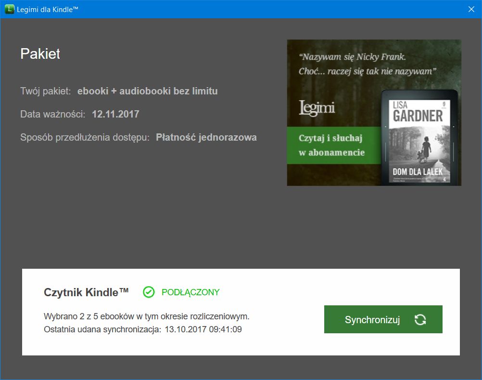Click the 'Czytnik Kindle™' heading

tap(86, 292)
